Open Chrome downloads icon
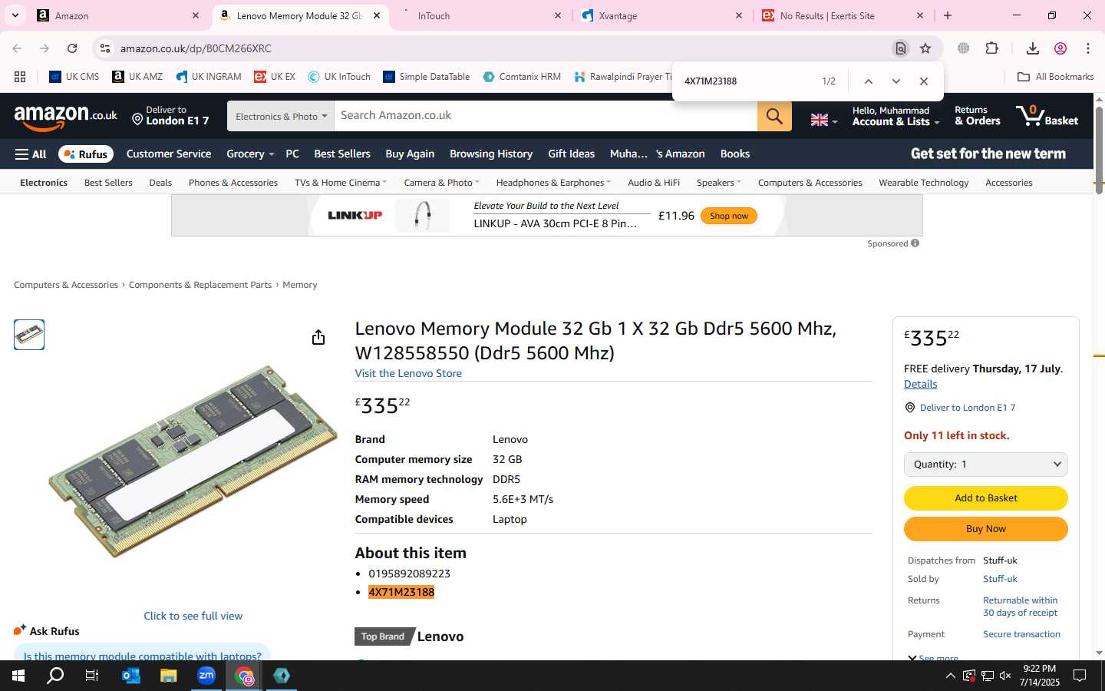This screenshot has width=1105, height=691. (1032, 48)
